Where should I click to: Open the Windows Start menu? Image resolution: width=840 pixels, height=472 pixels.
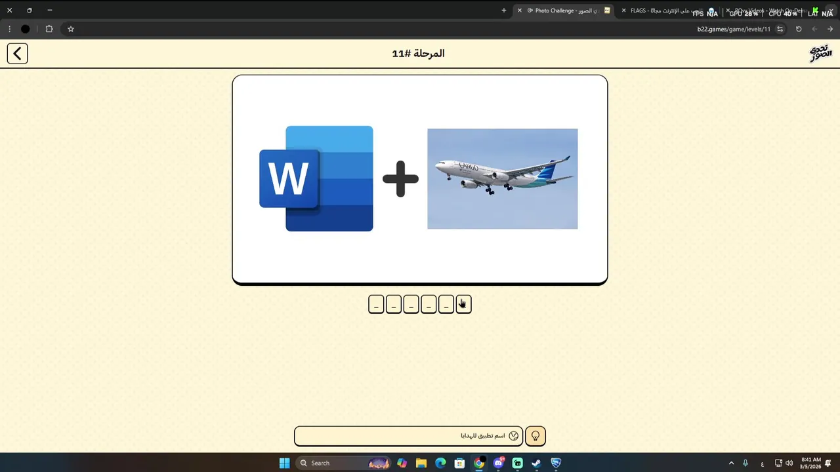pos(284,463)
